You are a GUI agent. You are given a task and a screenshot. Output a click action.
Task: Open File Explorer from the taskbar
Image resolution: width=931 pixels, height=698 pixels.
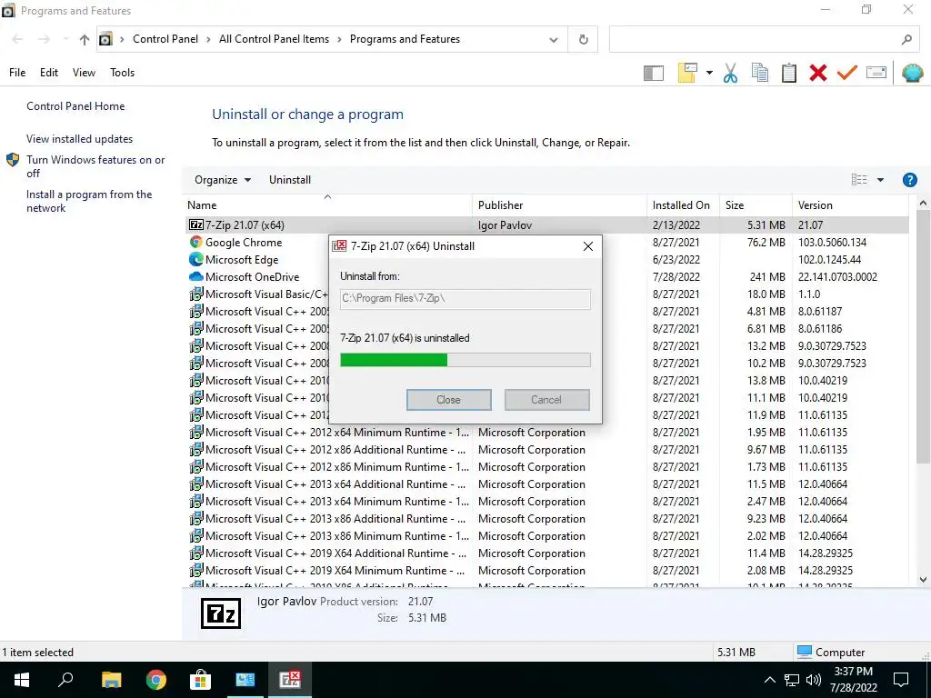[111, 680]
